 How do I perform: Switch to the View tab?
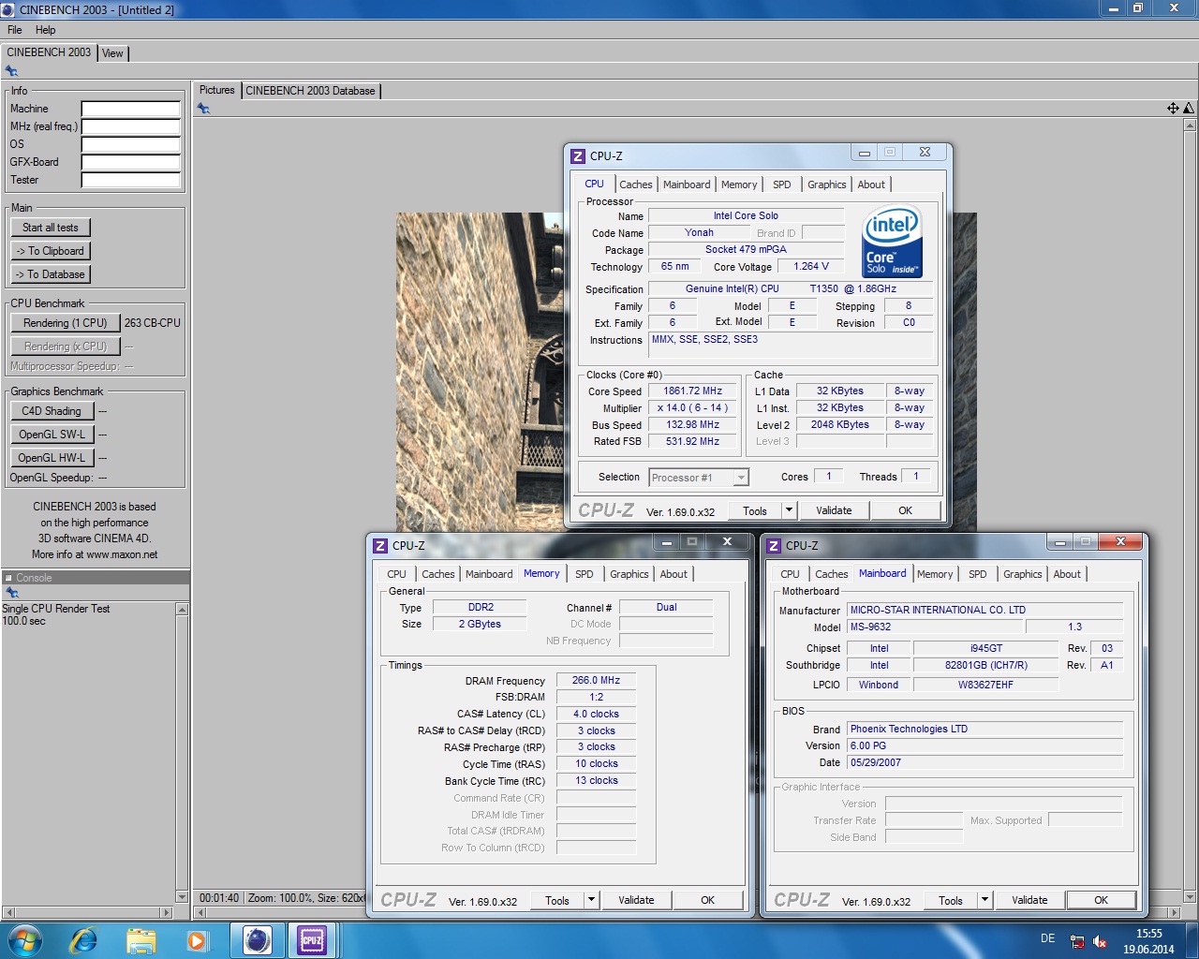pyautogui.click(x=112, y=53)
